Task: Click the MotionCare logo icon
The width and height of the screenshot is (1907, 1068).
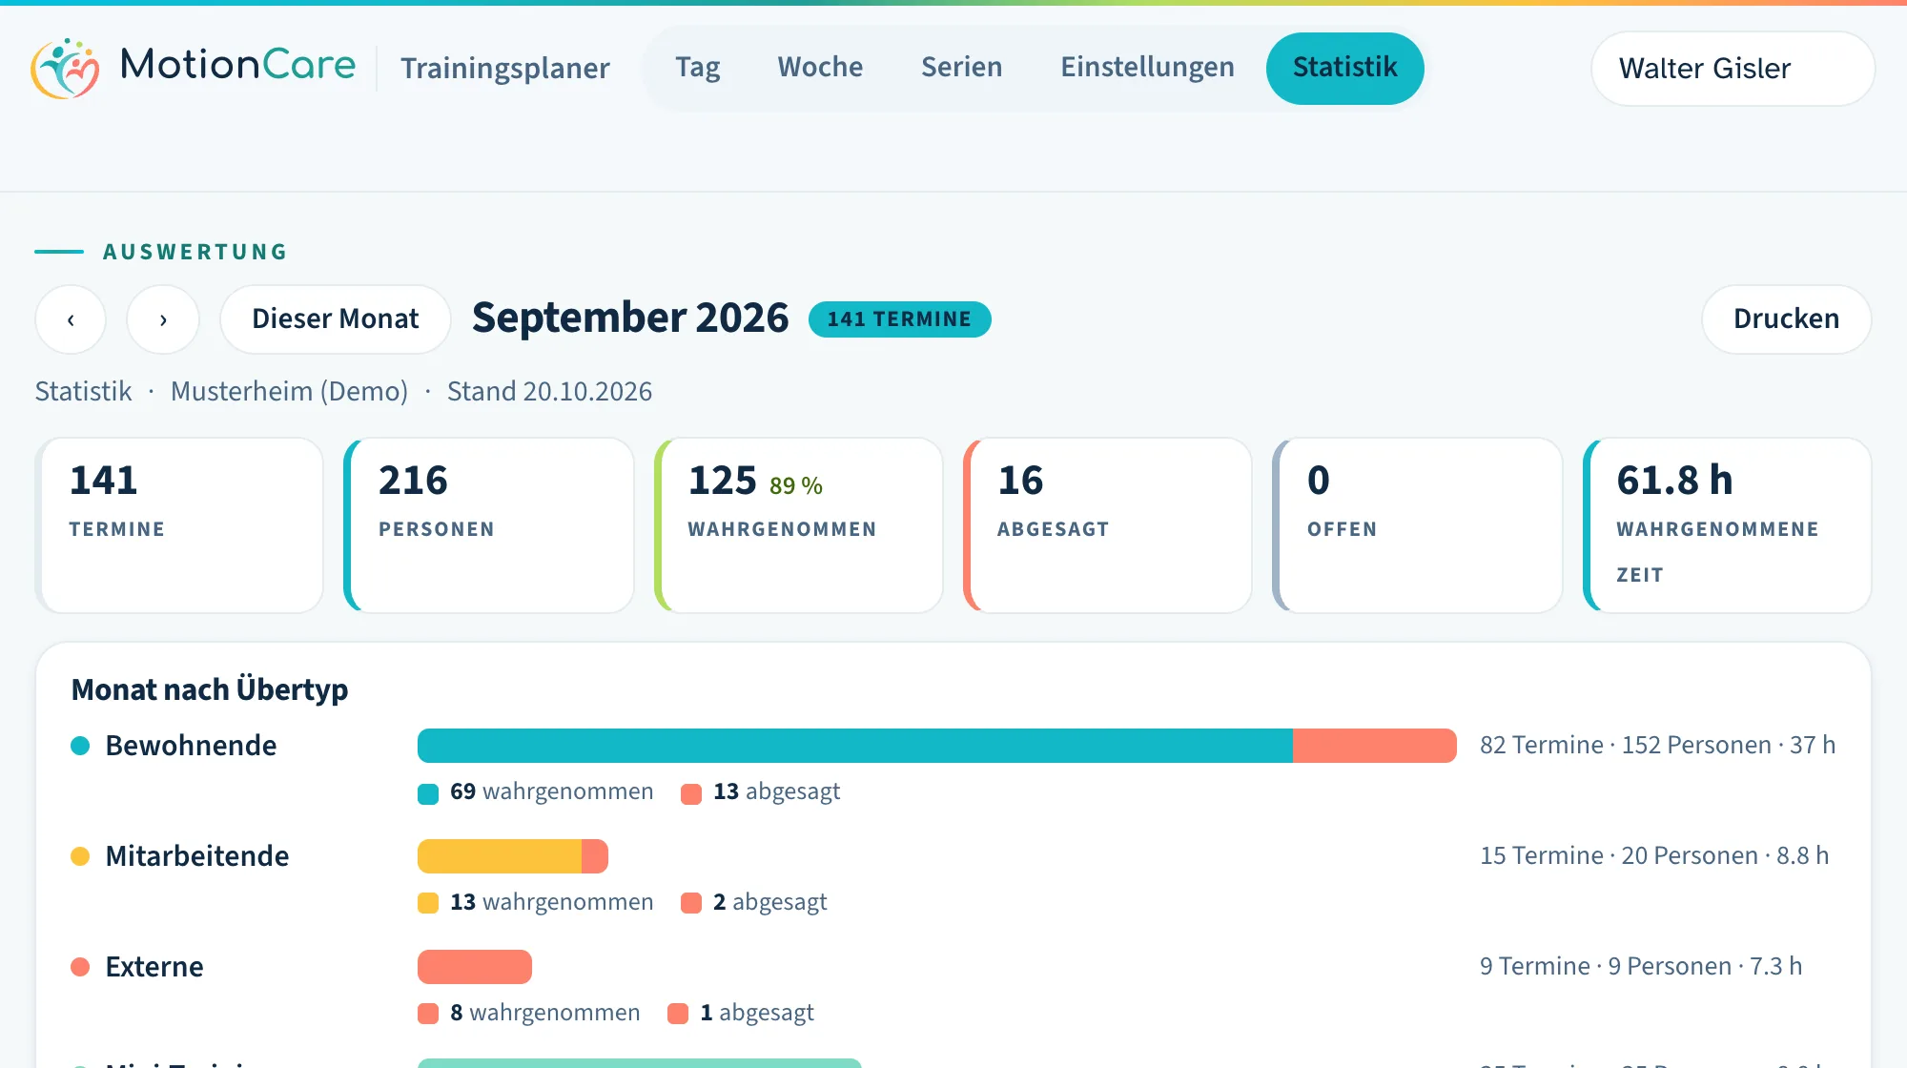Action: [65, 68]
